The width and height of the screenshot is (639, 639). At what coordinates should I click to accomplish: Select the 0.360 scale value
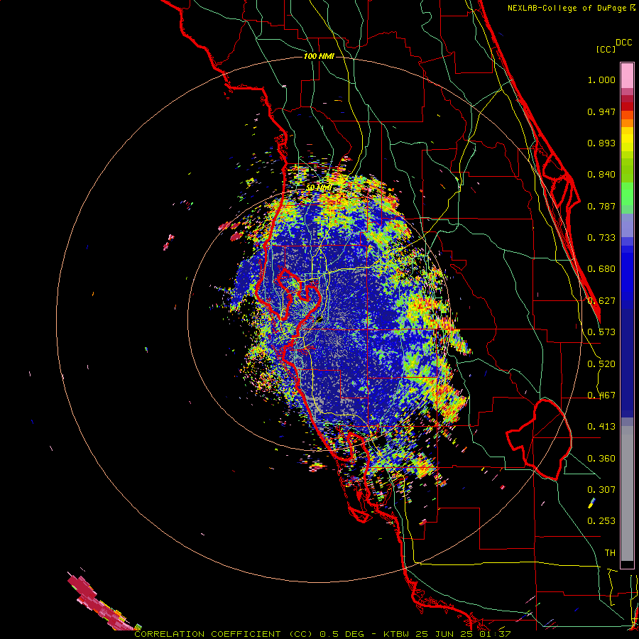pos(601,459)
